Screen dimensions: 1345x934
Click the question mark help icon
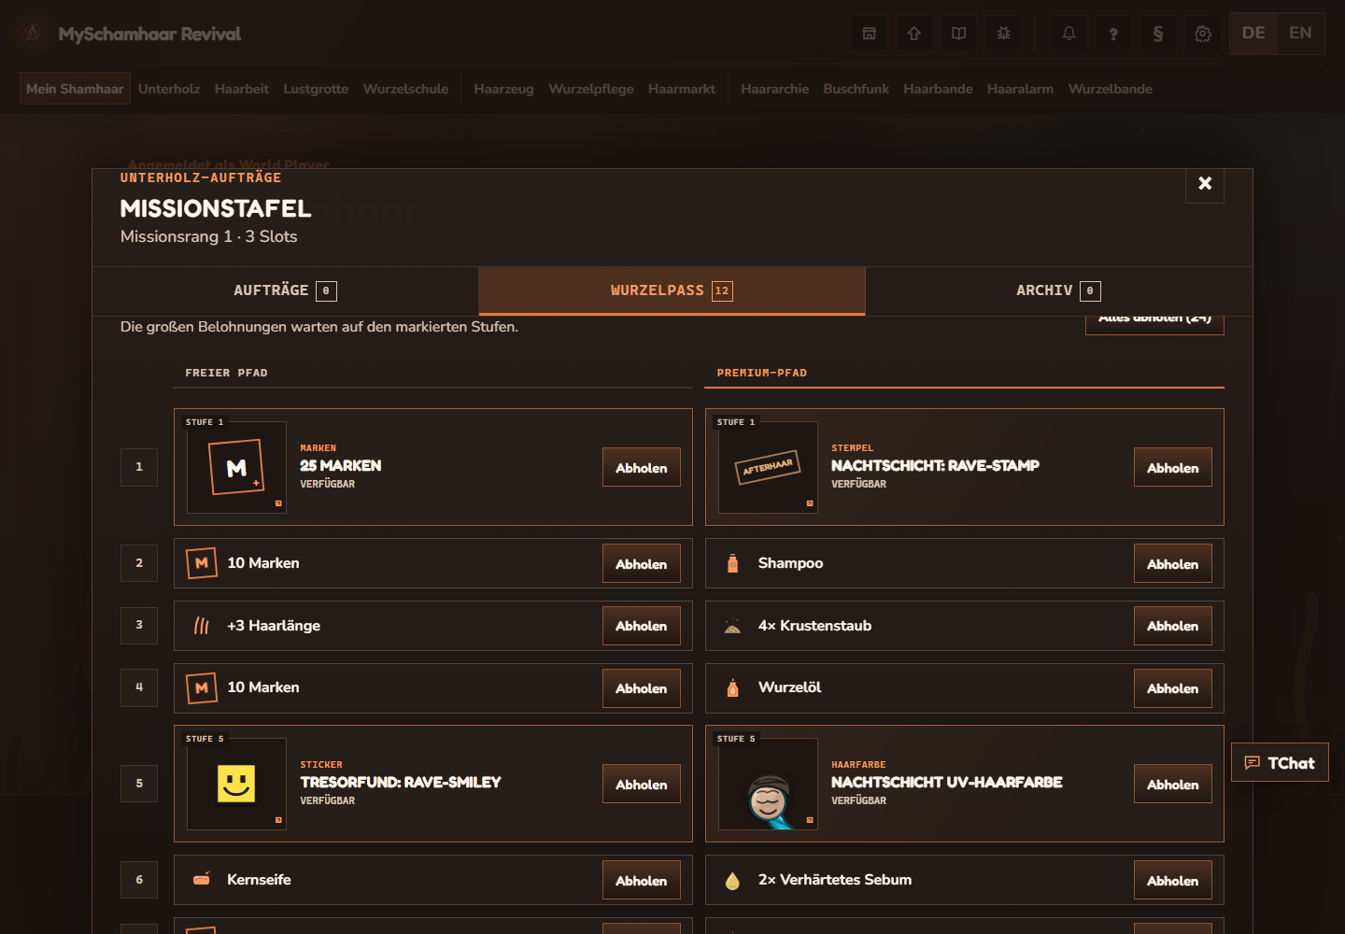[1113, 34]
